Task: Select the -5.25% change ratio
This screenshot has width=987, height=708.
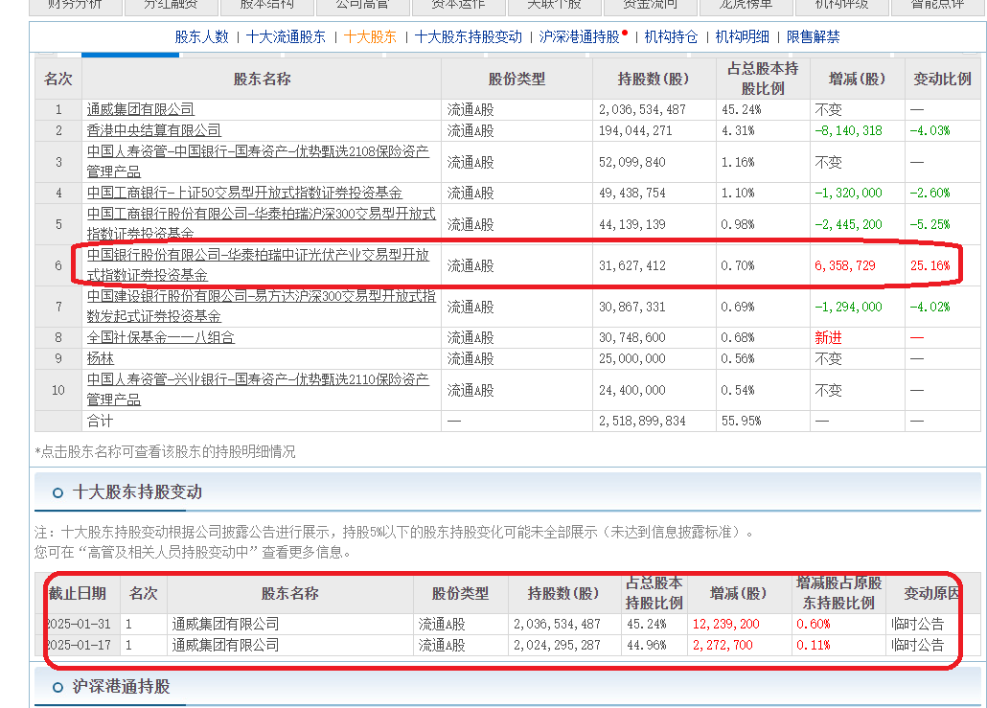Action: (930, 224)
